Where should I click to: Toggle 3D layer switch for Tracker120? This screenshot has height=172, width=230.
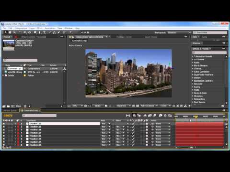(147, 124)
